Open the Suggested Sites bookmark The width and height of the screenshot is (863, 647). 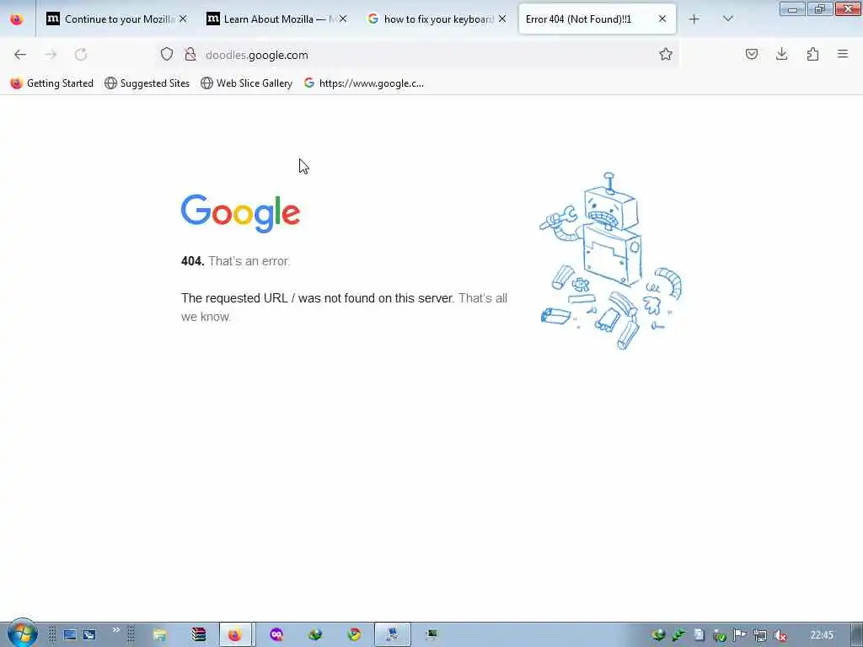click(147, 83)
